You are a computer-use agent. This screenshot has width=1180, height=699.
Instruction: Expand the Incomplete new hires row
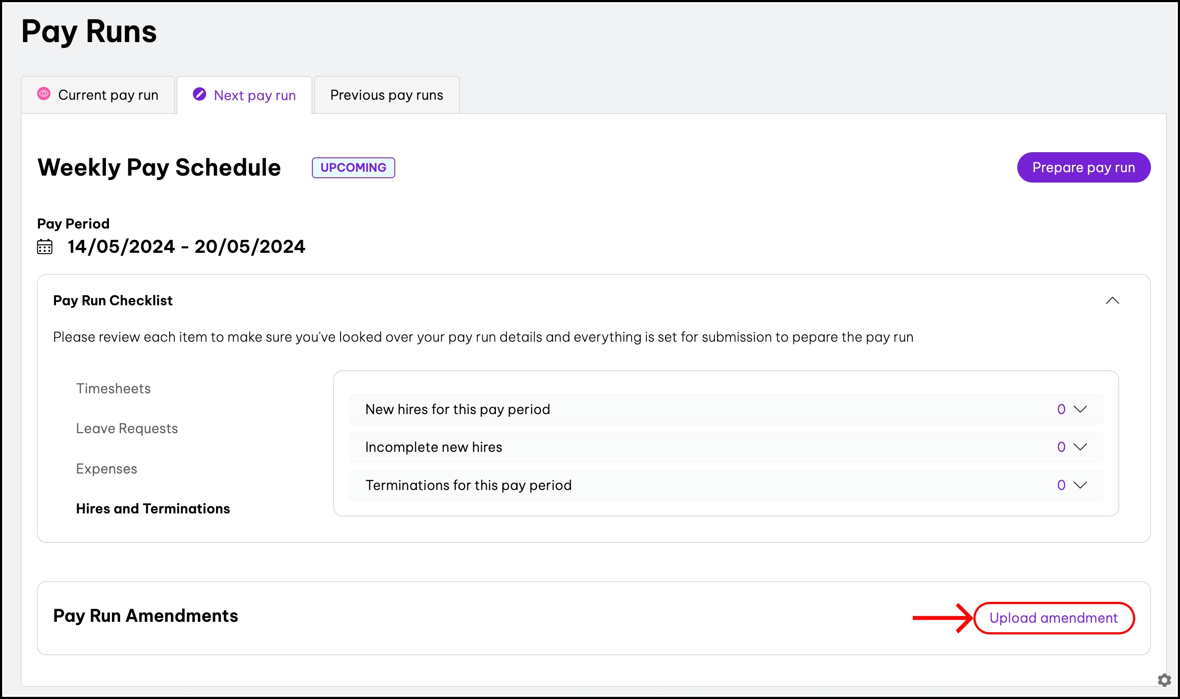pyautogui.click(x=1080, y=447)
